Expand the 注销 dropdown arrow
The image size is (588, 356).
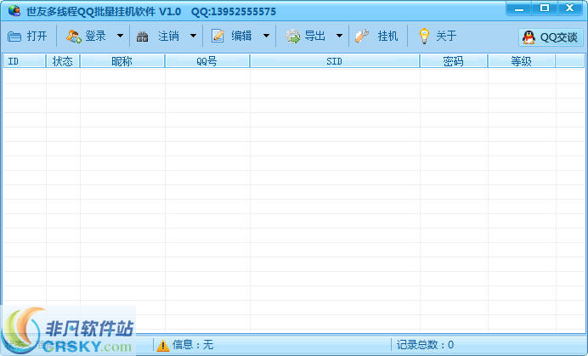193,36
